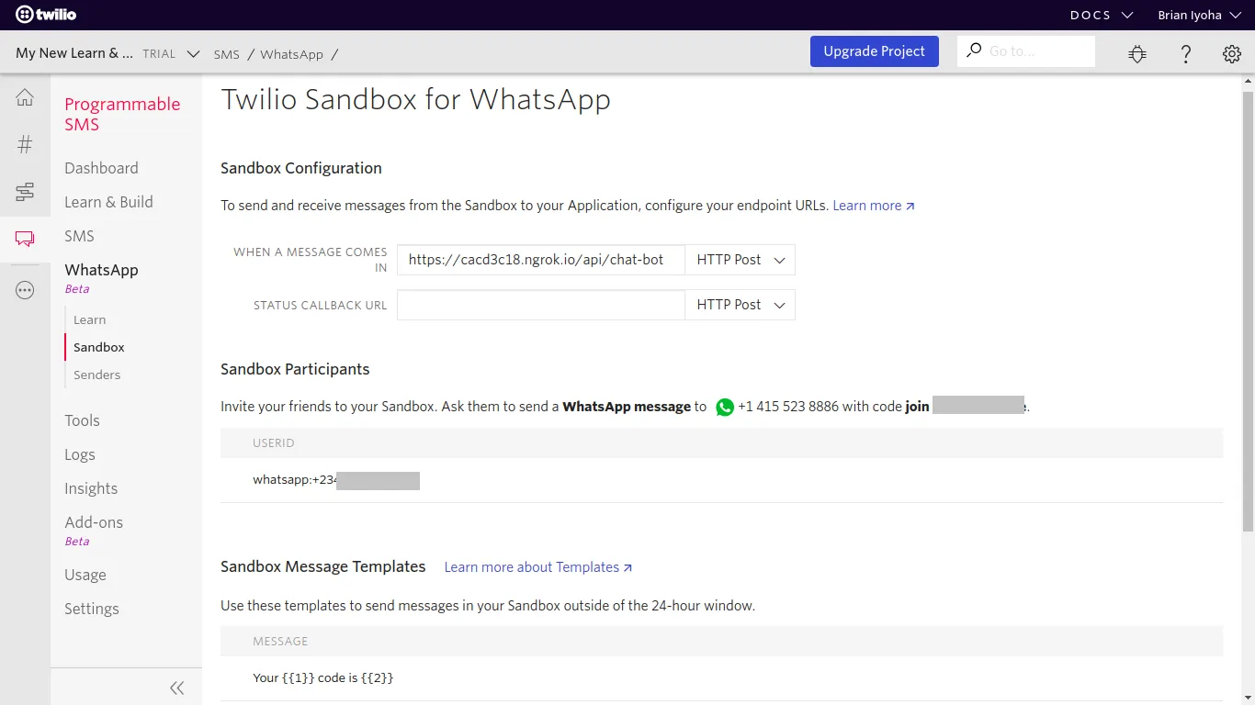Select Senders under WhatsApp menu
Image resolution: width=1255 pixels, height=705 pixels.
[96, 375]
